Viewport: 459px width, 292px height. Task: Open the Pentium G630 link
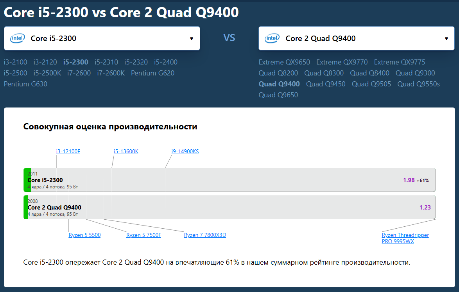[25, 84]
